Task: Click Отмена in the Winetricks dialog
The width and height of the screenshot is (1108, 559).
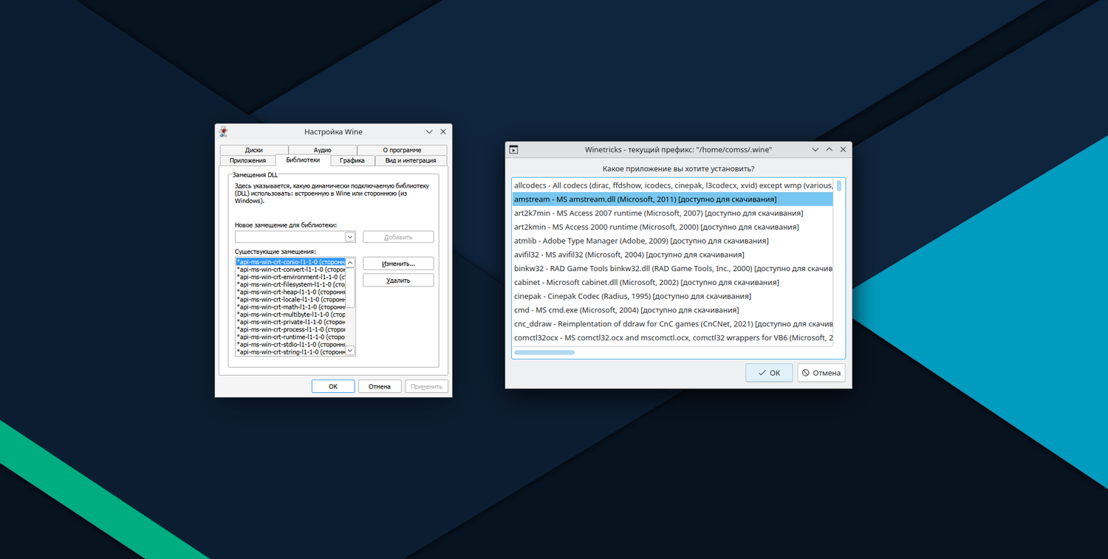Action: click(821, 373)
